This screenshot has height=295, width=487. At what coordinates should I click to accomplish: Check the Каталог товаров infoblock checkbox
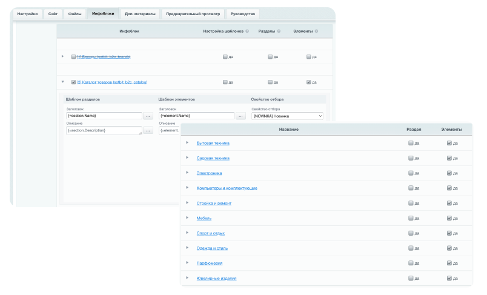[x=73, y=82]
